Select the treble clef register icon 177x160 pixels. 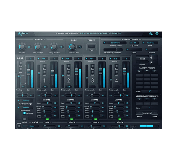151,58
